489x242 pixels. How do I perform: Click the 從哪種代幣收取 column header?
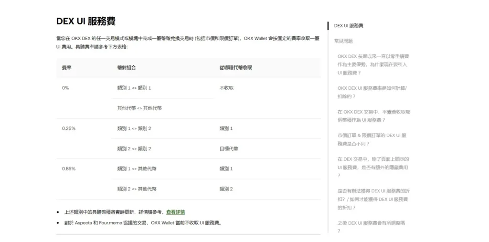(236, 68)
